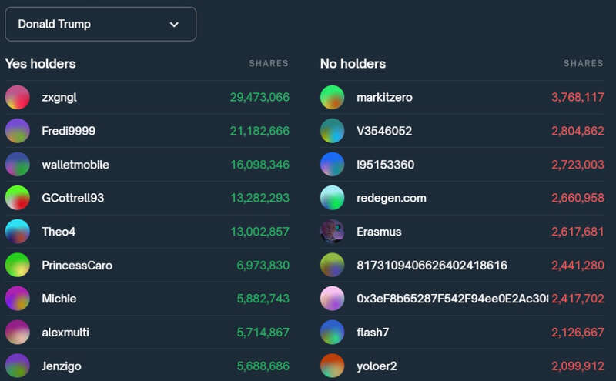
Task: Click Fredi9999's gradient avatar
Action: tap(17, 131)
